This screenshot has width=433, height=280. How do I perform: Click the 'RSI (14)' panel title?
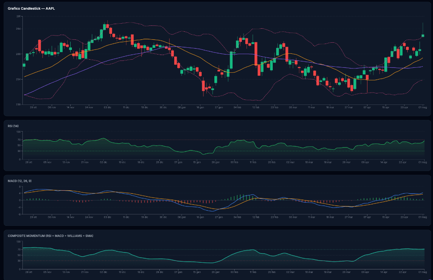[x=13, y=126]
